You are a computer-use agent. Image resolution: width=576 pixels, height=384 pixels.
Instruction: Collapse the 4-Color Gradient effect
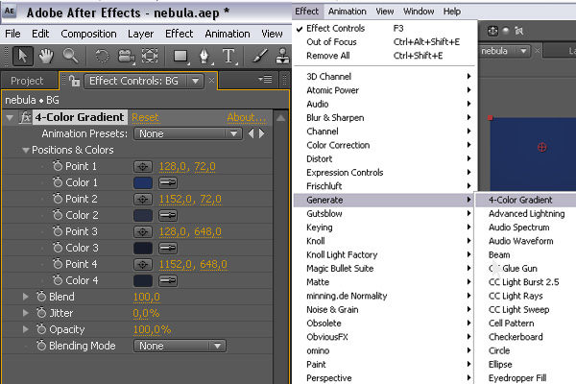tap(10, 118)
